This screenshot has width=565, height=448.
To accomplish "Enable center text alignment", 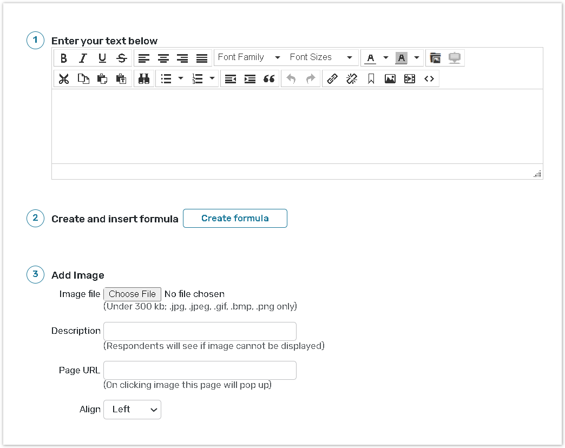I will point(163,58).
